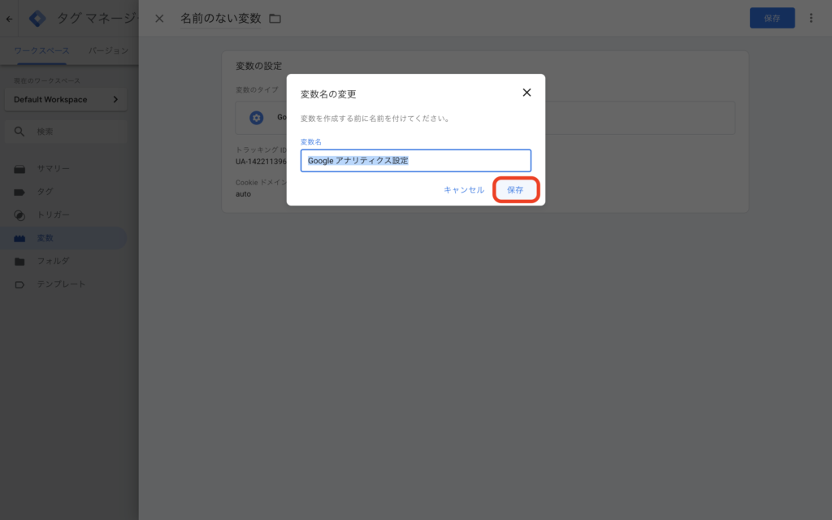The height and width of the screenshot is (520, 832).
Task: Click the フォルダ folder icon in sidebar
Action: coord(19,262)
